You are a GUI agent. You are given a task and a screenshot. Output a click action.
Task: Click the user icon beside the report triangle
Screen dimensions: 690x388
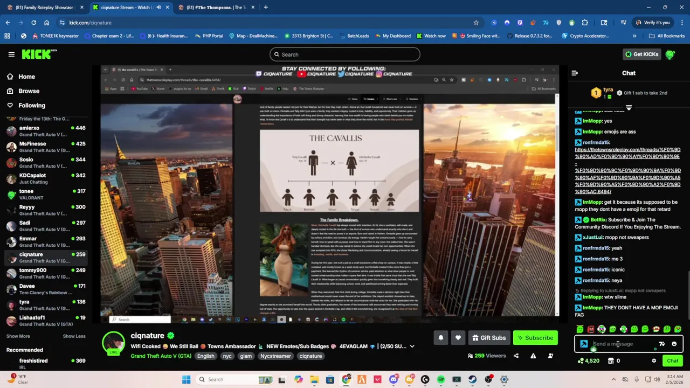(x=550, y=356)
